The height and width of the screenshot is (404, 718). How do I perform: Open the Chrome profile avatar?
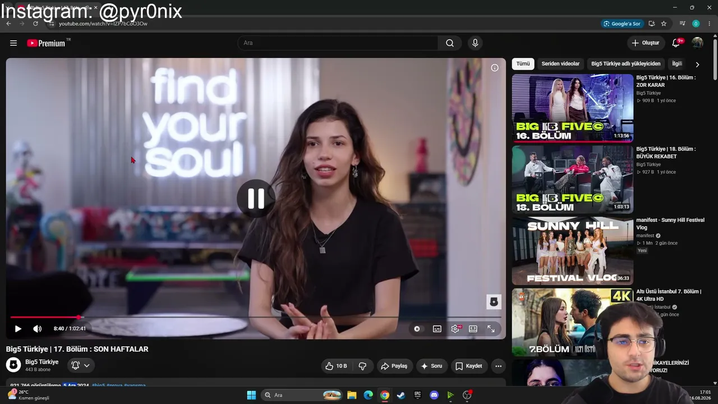[696, 24]
